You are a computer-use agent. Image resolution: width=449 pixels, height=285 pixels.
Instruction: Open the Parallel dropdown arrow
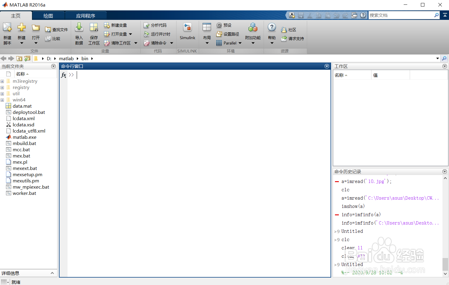pyautogui.click(x=240, y=43)
